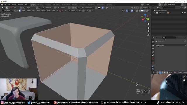
Task: Click the zoom magnifier icon in viewport
Action: [x=148, y=24]
